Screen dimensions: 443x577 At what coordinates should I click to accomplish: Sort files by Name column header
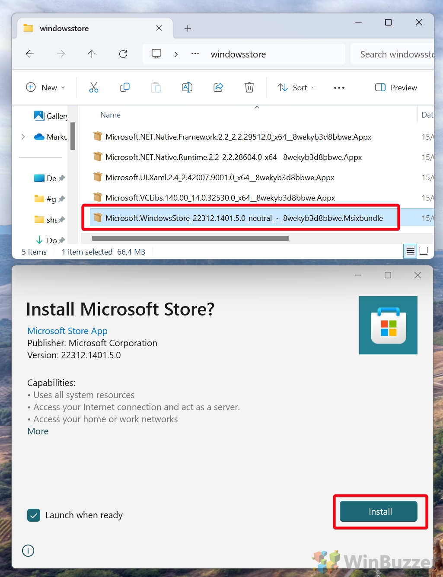[111, 115]
